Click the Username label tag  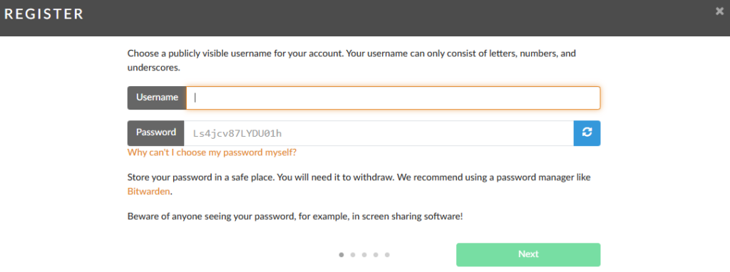[x=157, y=98]
